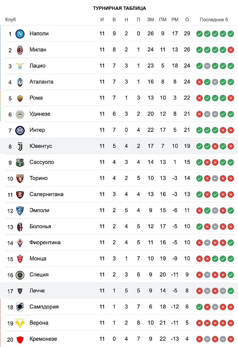The image size is (238, 347).
Task: Select the Inter club logo
Action: 20,130
